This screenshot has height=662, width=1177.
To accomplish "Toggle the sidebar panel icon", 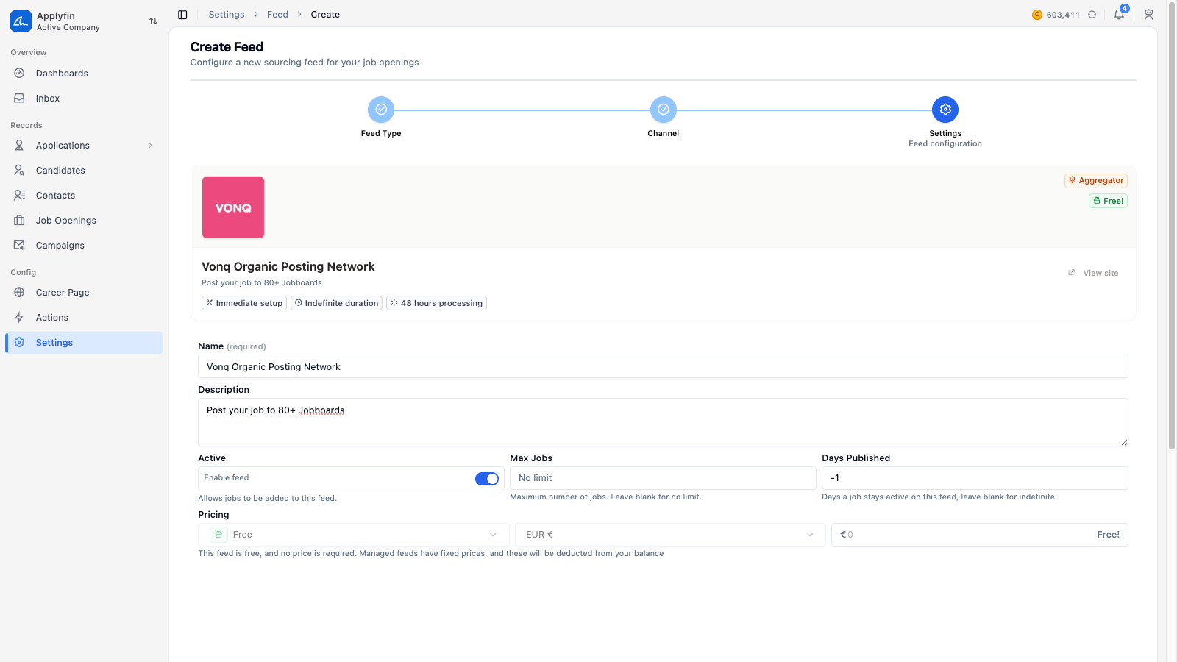I will (x=182, y=15).
